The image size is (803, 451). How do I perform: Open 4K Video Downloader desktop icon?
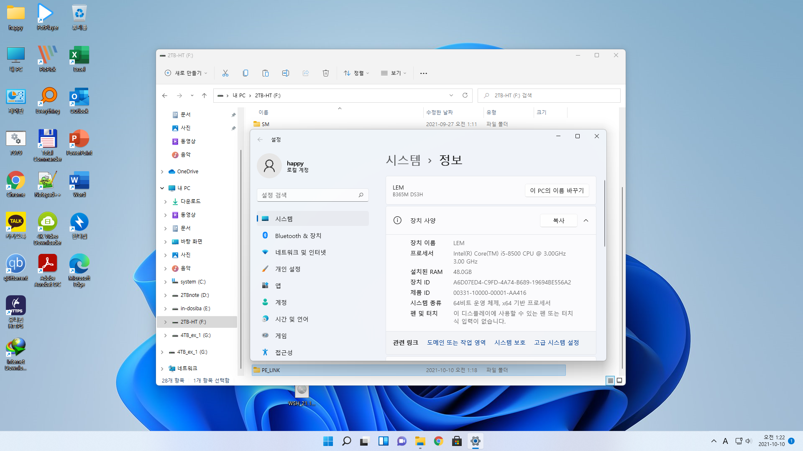[x=47, y=228]
